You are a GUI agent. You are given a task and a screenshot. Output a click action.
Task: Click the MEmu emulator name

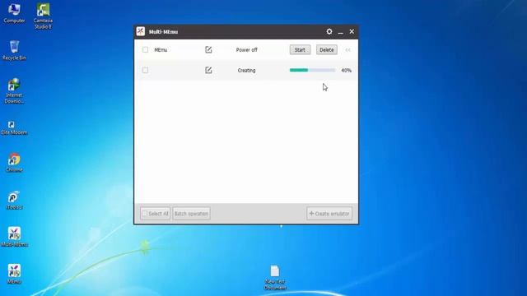click(x=161, y=50)
